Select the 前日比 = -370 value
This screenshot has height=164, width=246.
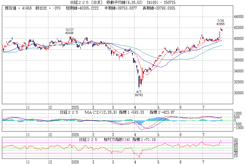(x=48, y=8)
